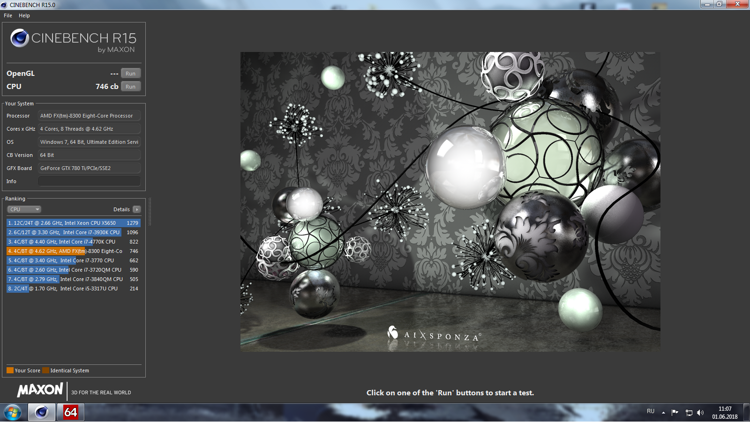This screenshot has height=422, width=750.
Task: Show hidden system tray icons
Action: point(663,413)
